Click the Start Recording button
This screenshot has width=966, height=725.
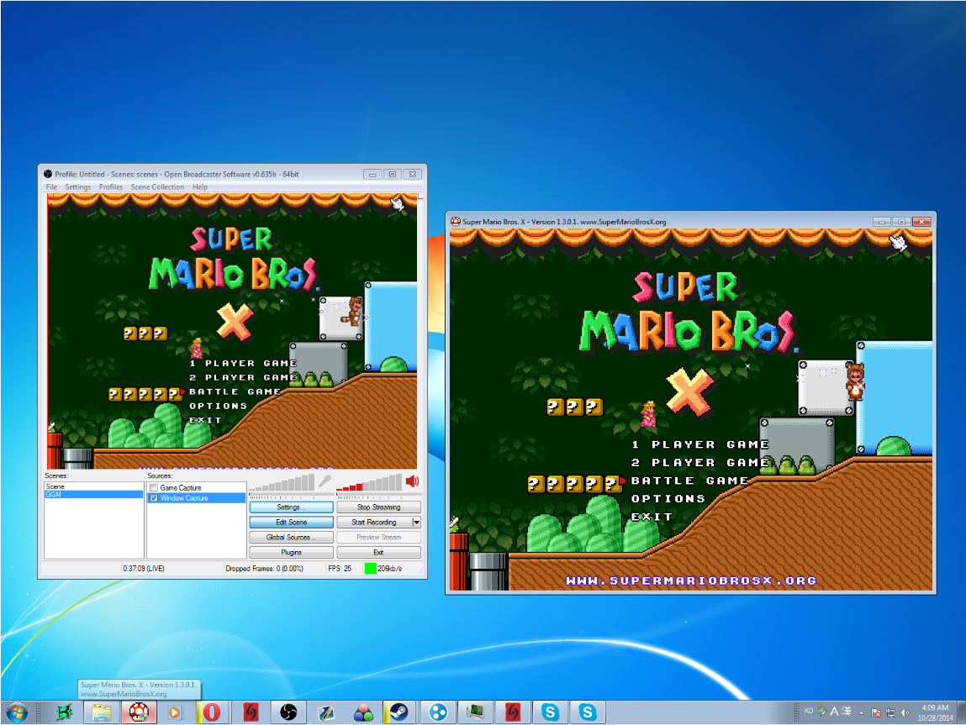[374, 522]
